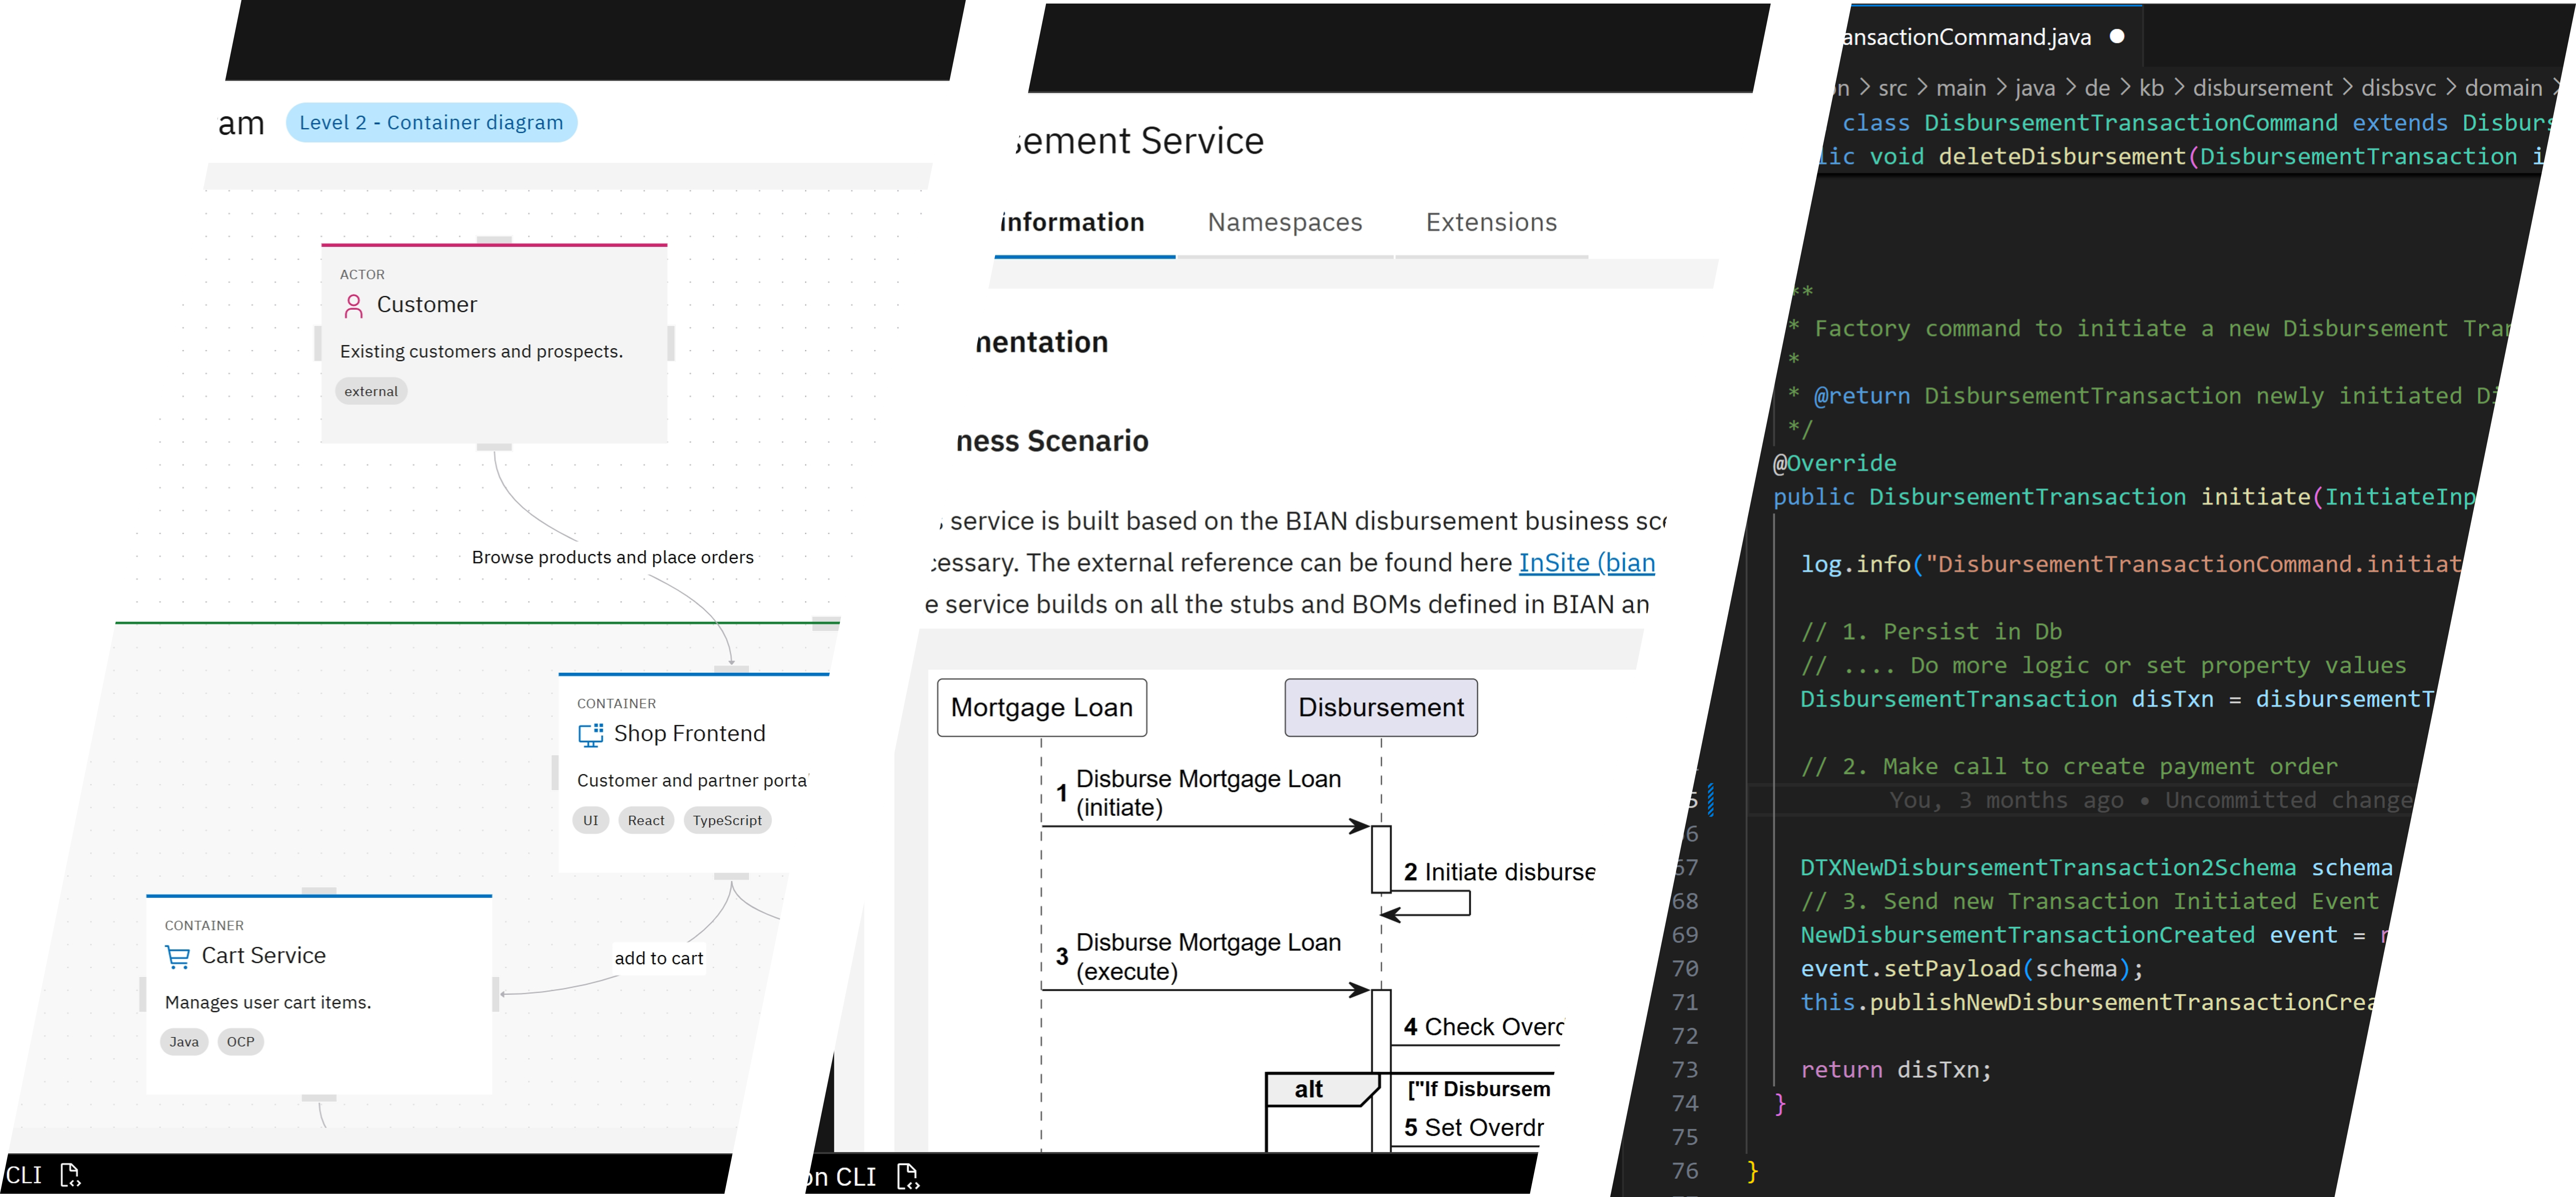This screenshot has width=2576, height=1197.
Task: Click 'de' in the editor breadcrumb
Action: 2097,88
